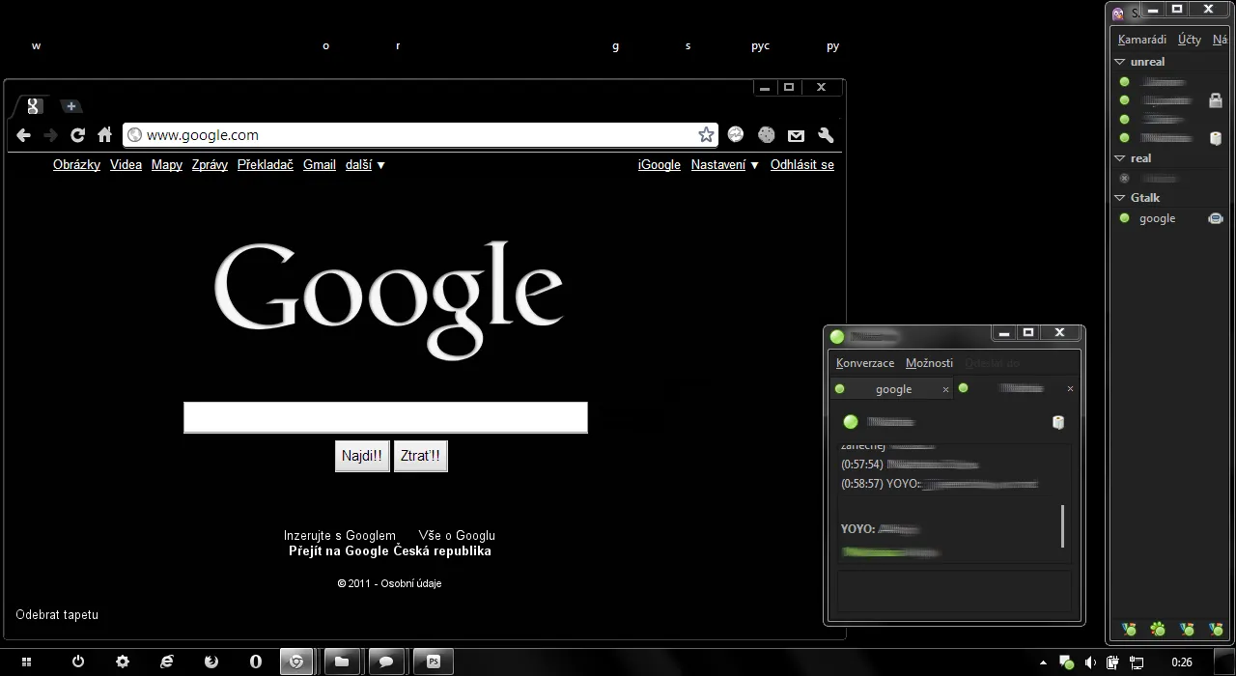The height and width of the screenshot is (676, 1236).
Task: Open Přejít na Google Česká republika
Action: [x=390, y=551]
